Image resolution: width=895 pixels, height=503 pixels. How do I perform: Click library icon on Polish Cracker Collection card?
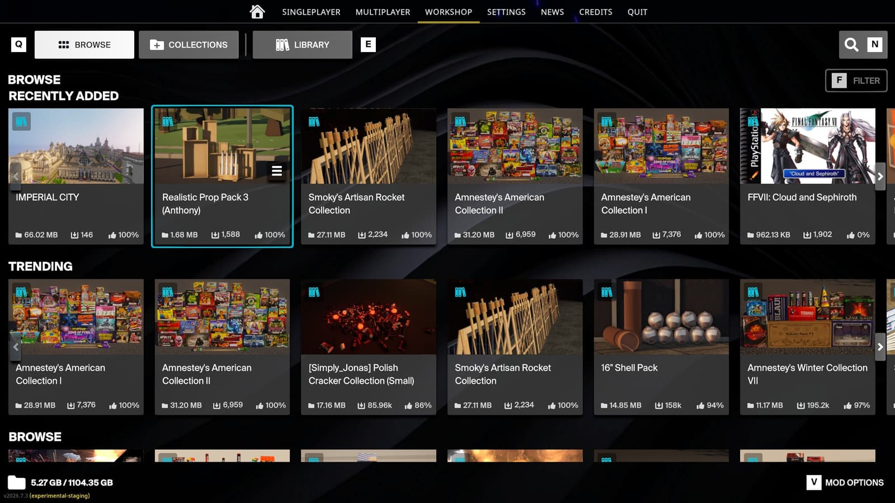314,292
